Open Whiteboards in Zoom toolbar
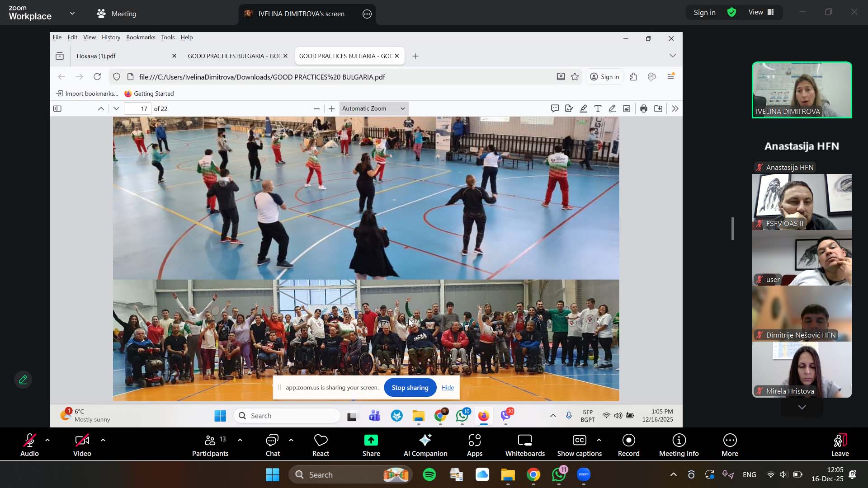868x488 pixels. click(525, 445)
